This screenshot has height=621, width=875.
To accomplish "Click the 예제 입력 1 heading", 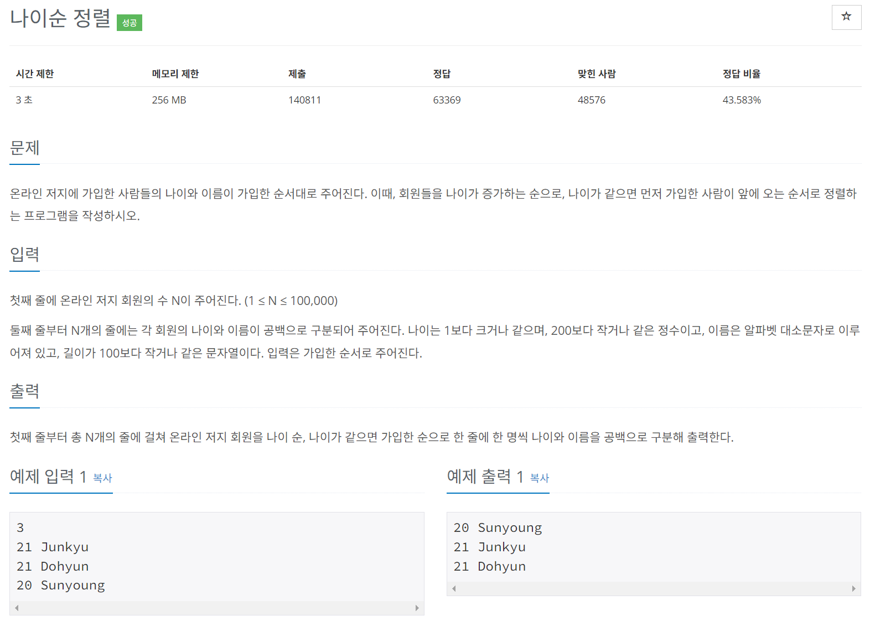I will tap(48, 477).
